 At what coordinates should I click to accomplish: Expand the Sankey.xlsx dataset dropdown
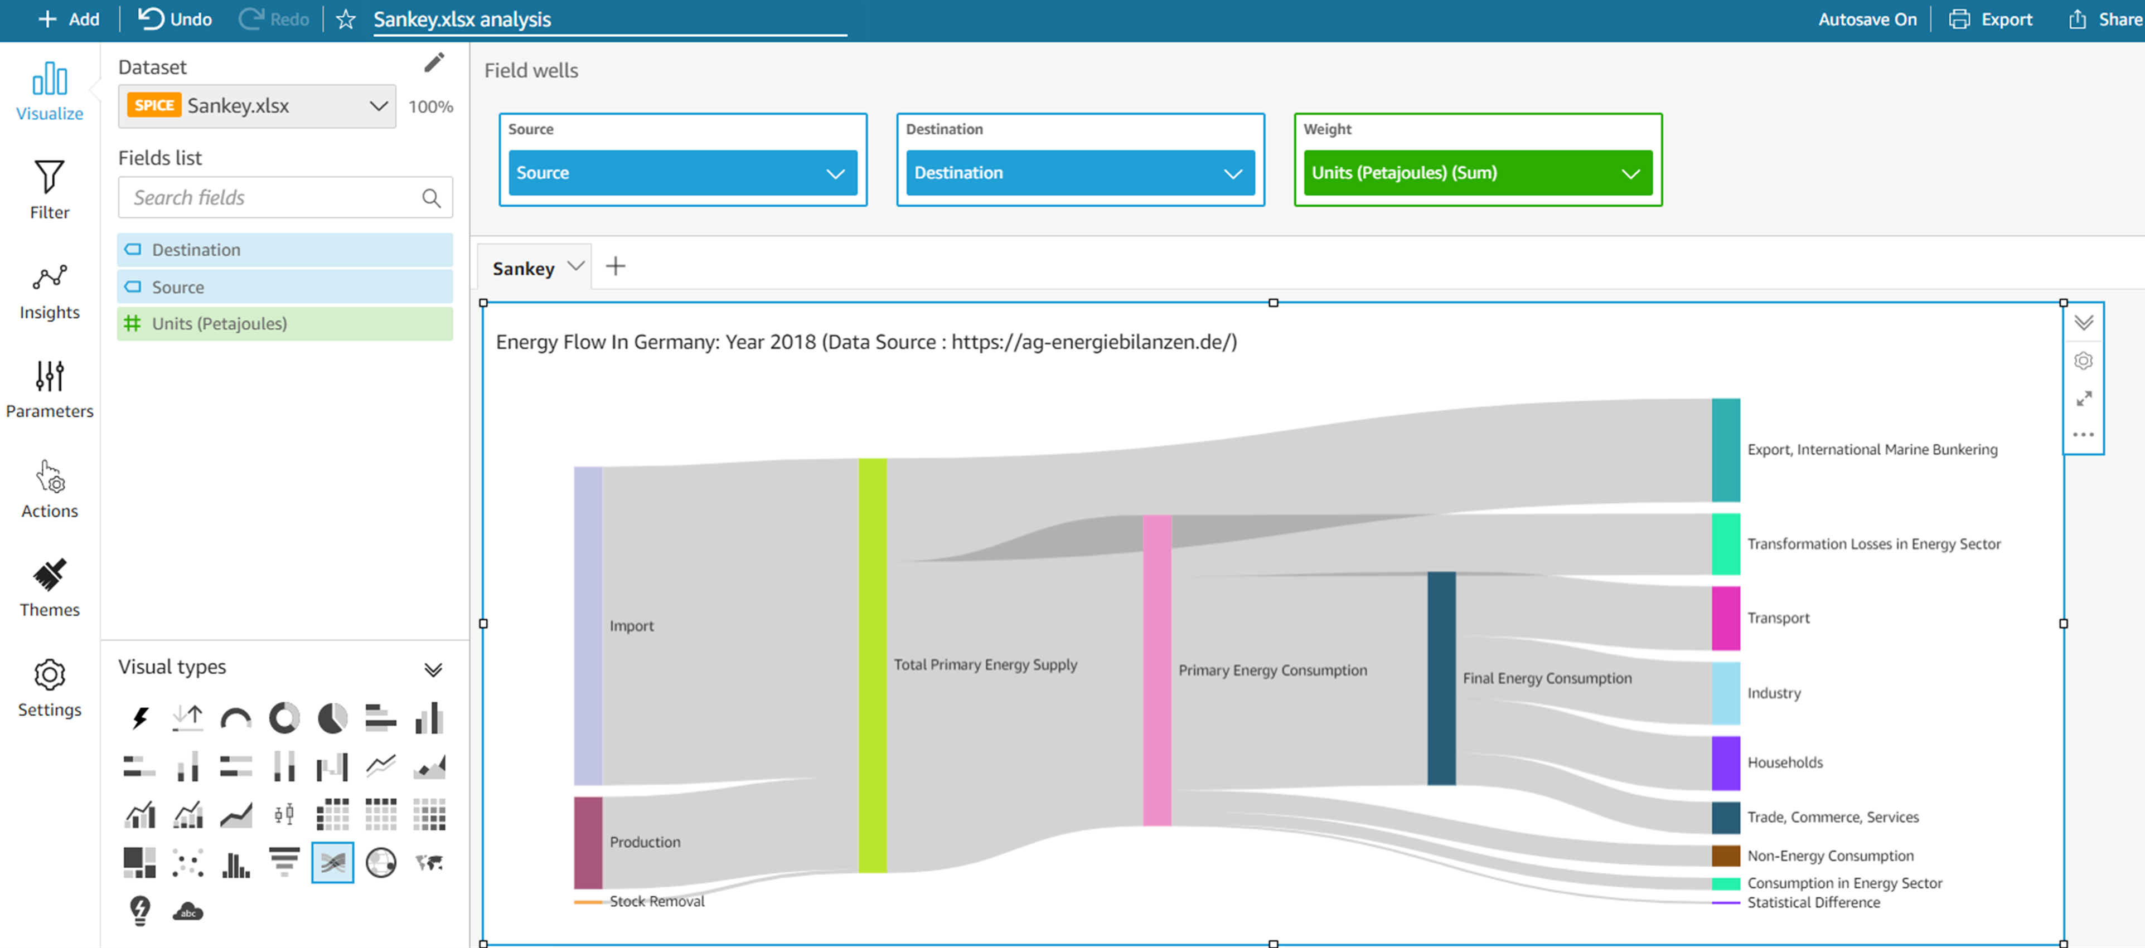[378, 106]
